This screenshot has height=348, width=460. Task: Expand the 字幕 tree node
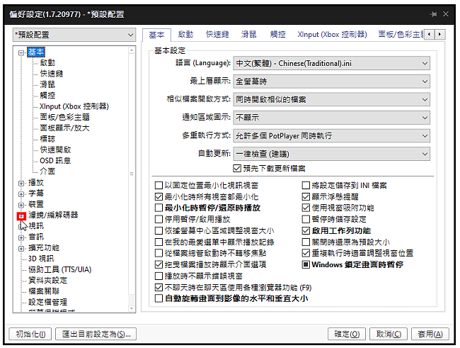[x=21, y=194]
